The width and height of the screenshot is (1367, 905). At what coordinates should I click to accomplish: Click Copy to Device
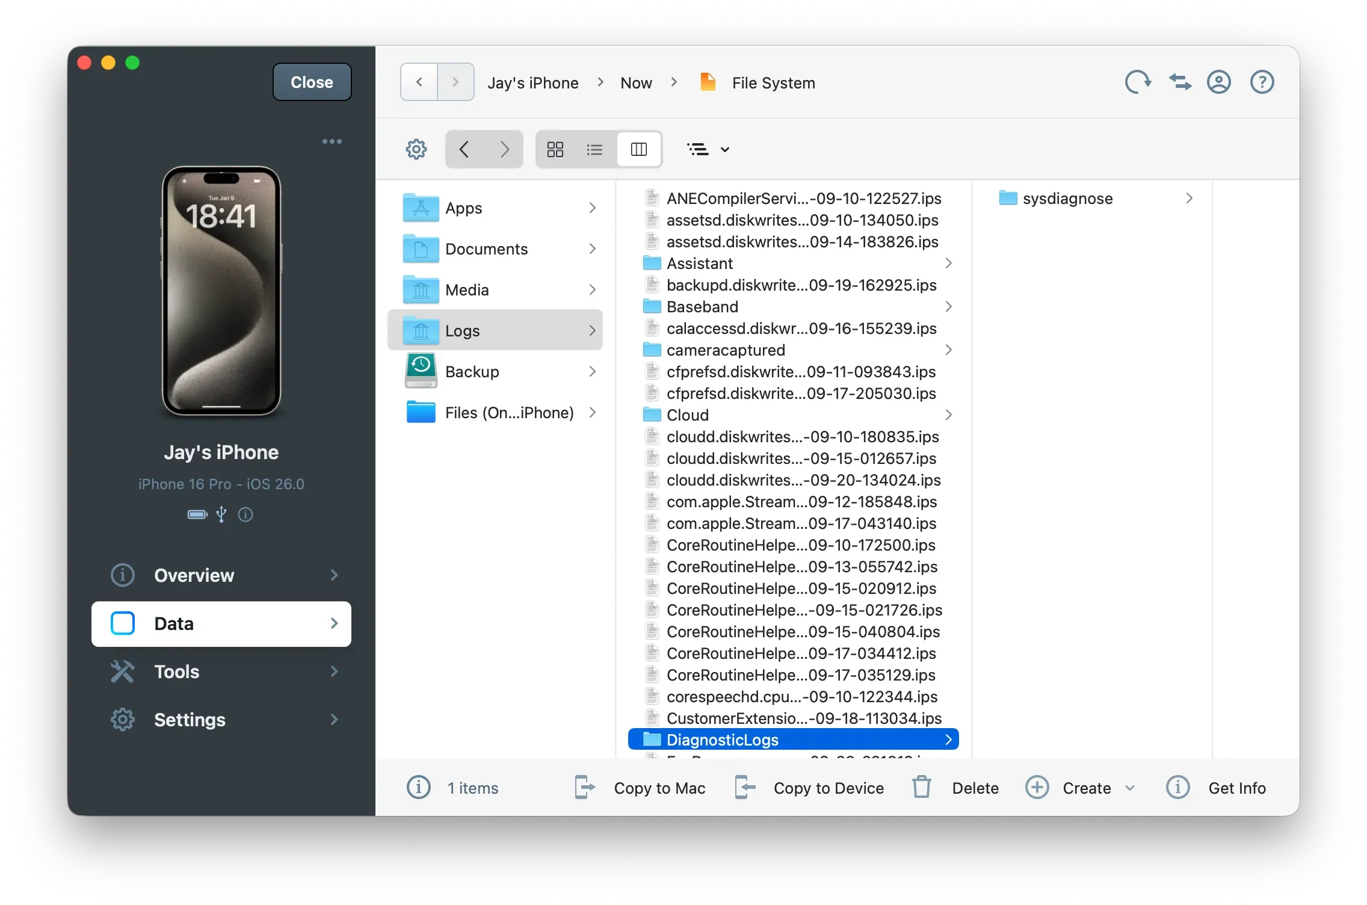[x=828, y=788]
